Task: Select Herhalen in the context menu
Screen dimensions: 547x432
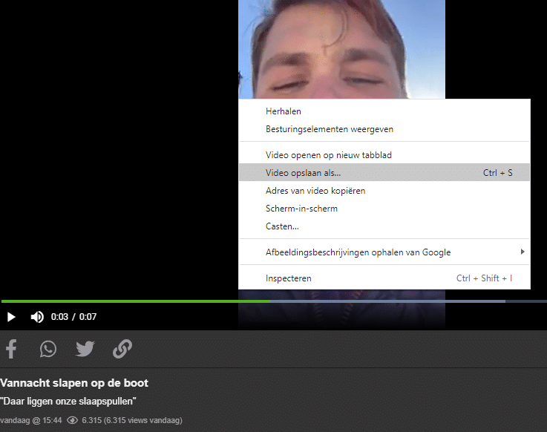Action: [384, 111]
